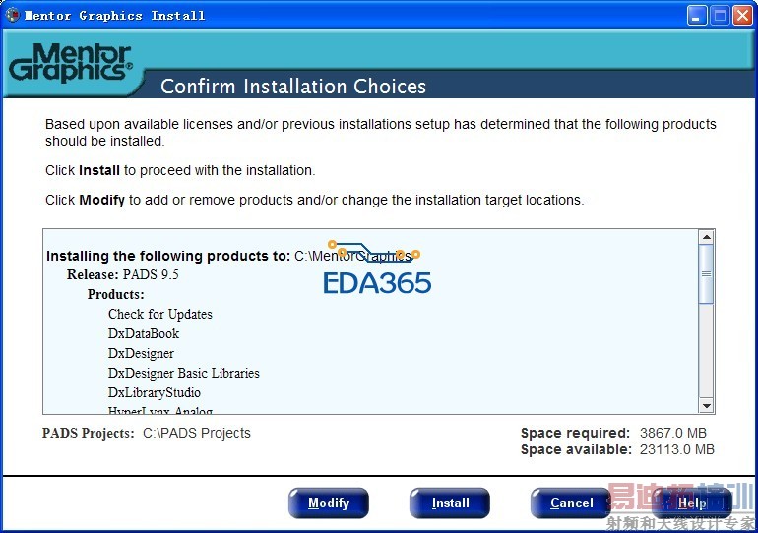
Task: Click the Modify button
Action: 329,503
